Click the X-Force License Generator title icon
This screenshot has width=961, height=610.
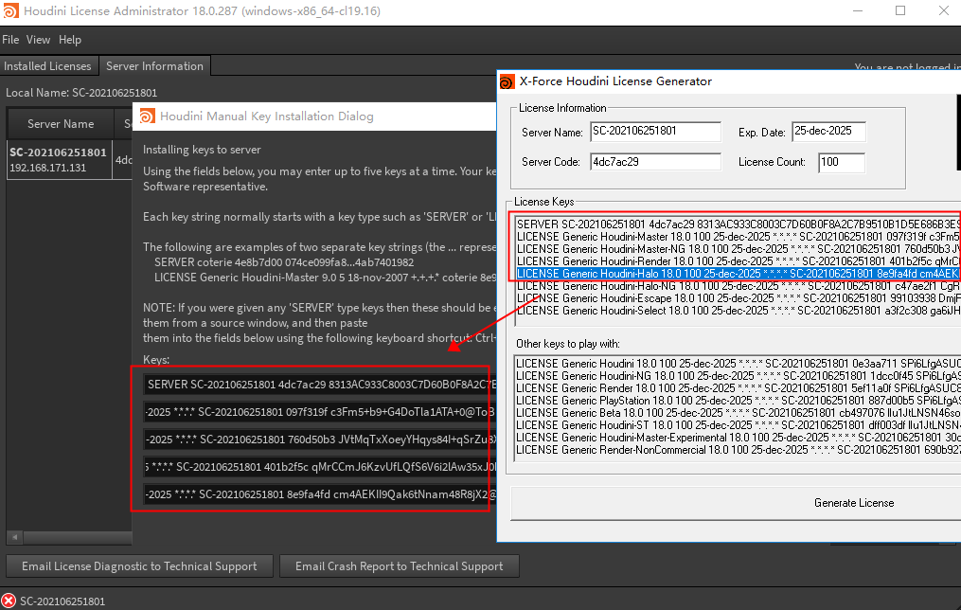[507, 81]
